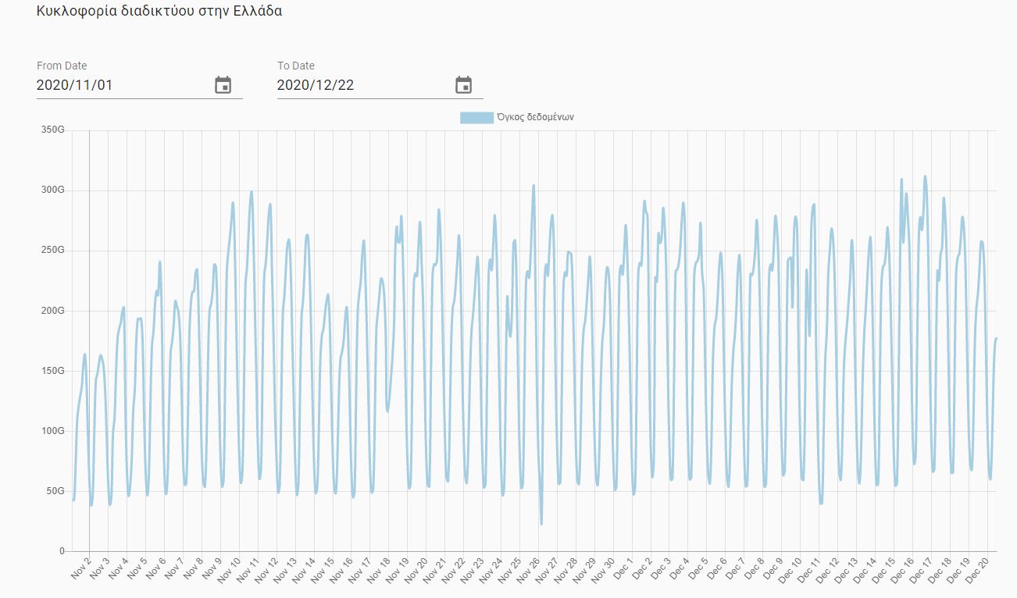This screenshot has width=1017, height=598.
Task: Click the traffic peak above Nov 26
Action: tap(533, 185)
